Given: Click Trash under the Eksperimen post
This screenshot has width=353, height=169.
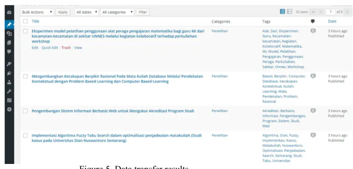Looking at the screenshot, I should tap(66, 48).
